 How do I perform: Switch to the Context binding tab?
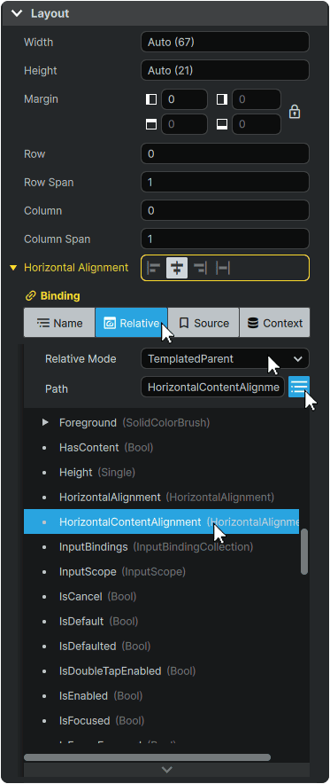pos(274,323)
